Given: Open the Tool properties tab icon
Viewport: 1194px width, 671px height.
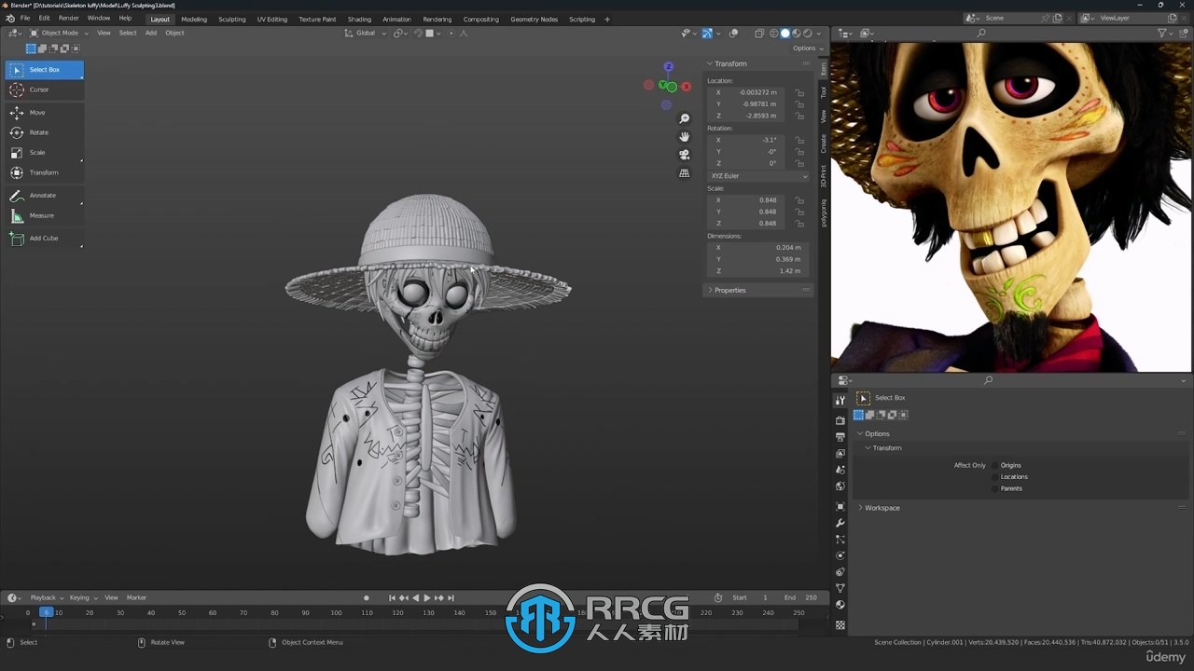Looking at the screenshot, I should tap(840, 400).
